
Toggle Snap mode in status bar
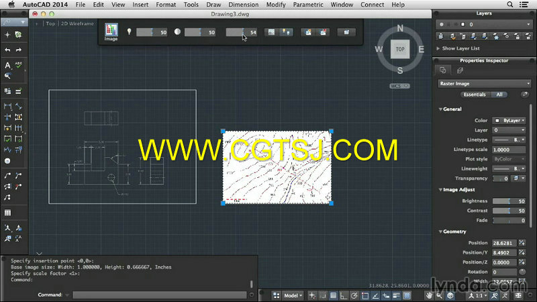click(x=323, y=295)
